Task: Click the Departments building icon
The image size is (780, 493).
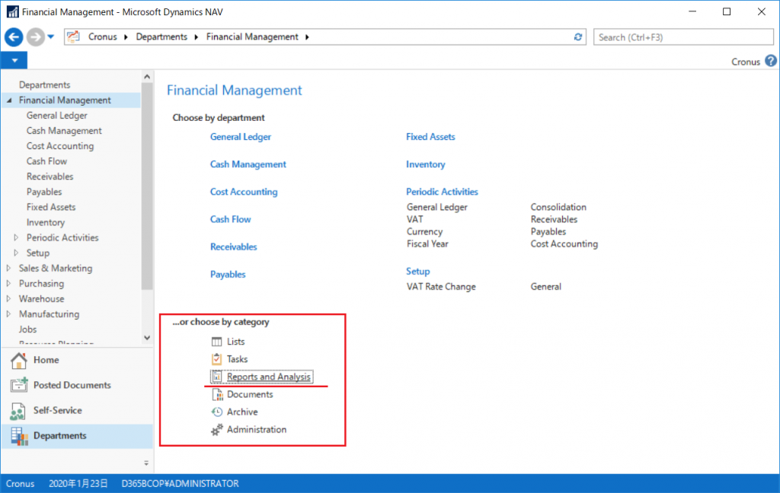Action: (19, 437)
